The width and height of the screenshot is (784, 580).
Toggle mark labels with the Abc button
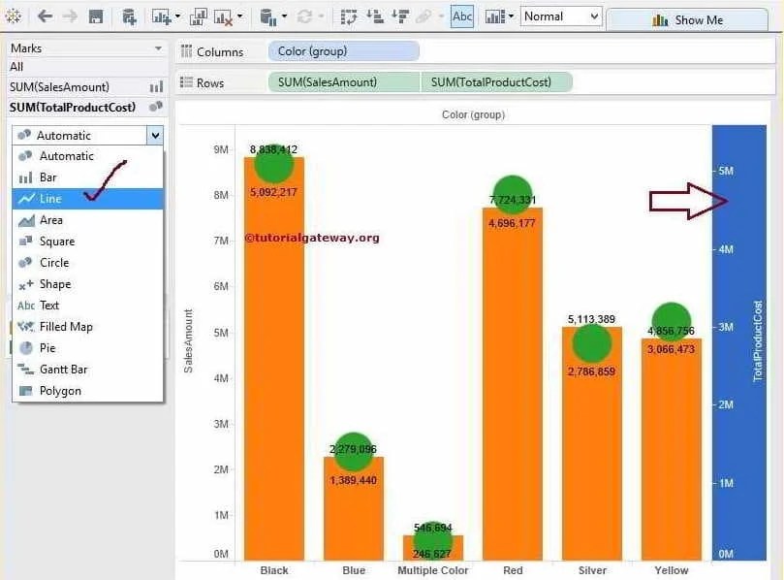[461, 16]
